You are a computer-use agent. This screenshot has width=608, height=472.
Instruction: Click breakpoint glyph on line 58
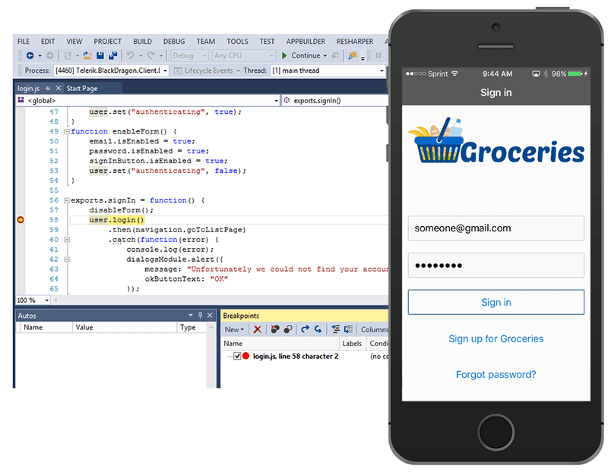[21, 220]
